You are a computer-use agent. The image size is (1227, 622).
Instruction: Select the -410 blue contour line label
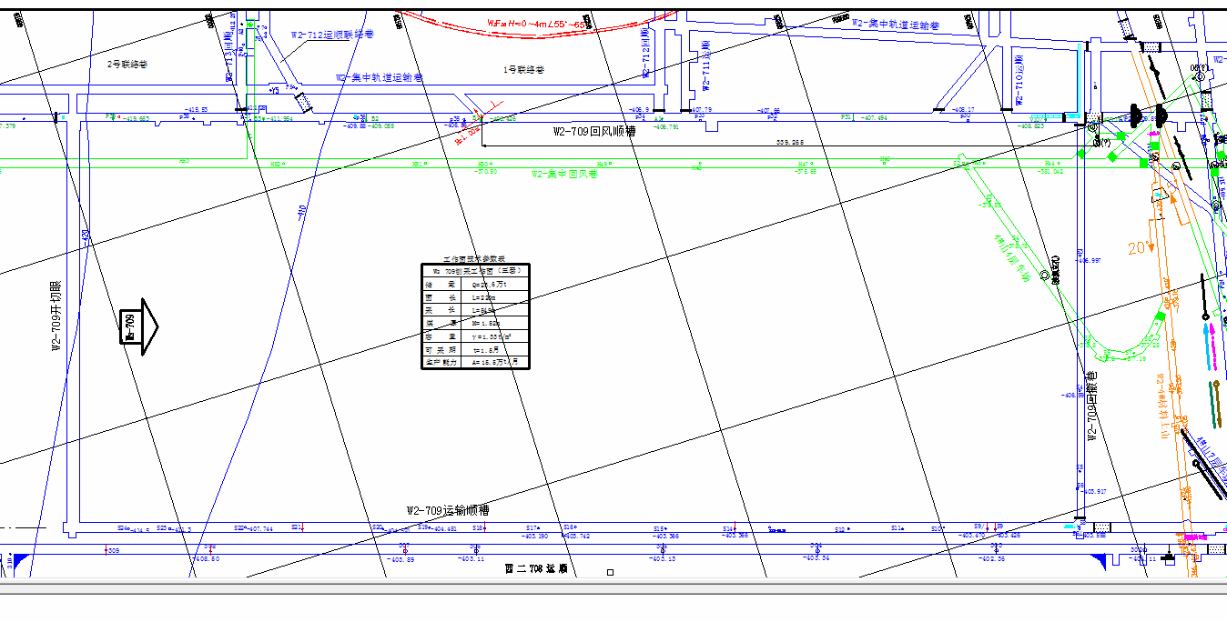tap(302, 212)
